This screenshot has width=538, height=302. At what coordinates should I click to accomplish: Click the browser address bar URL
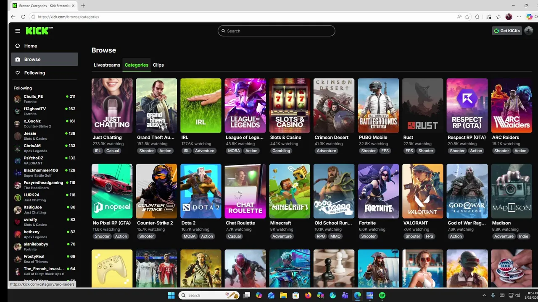tap(69, 17)
